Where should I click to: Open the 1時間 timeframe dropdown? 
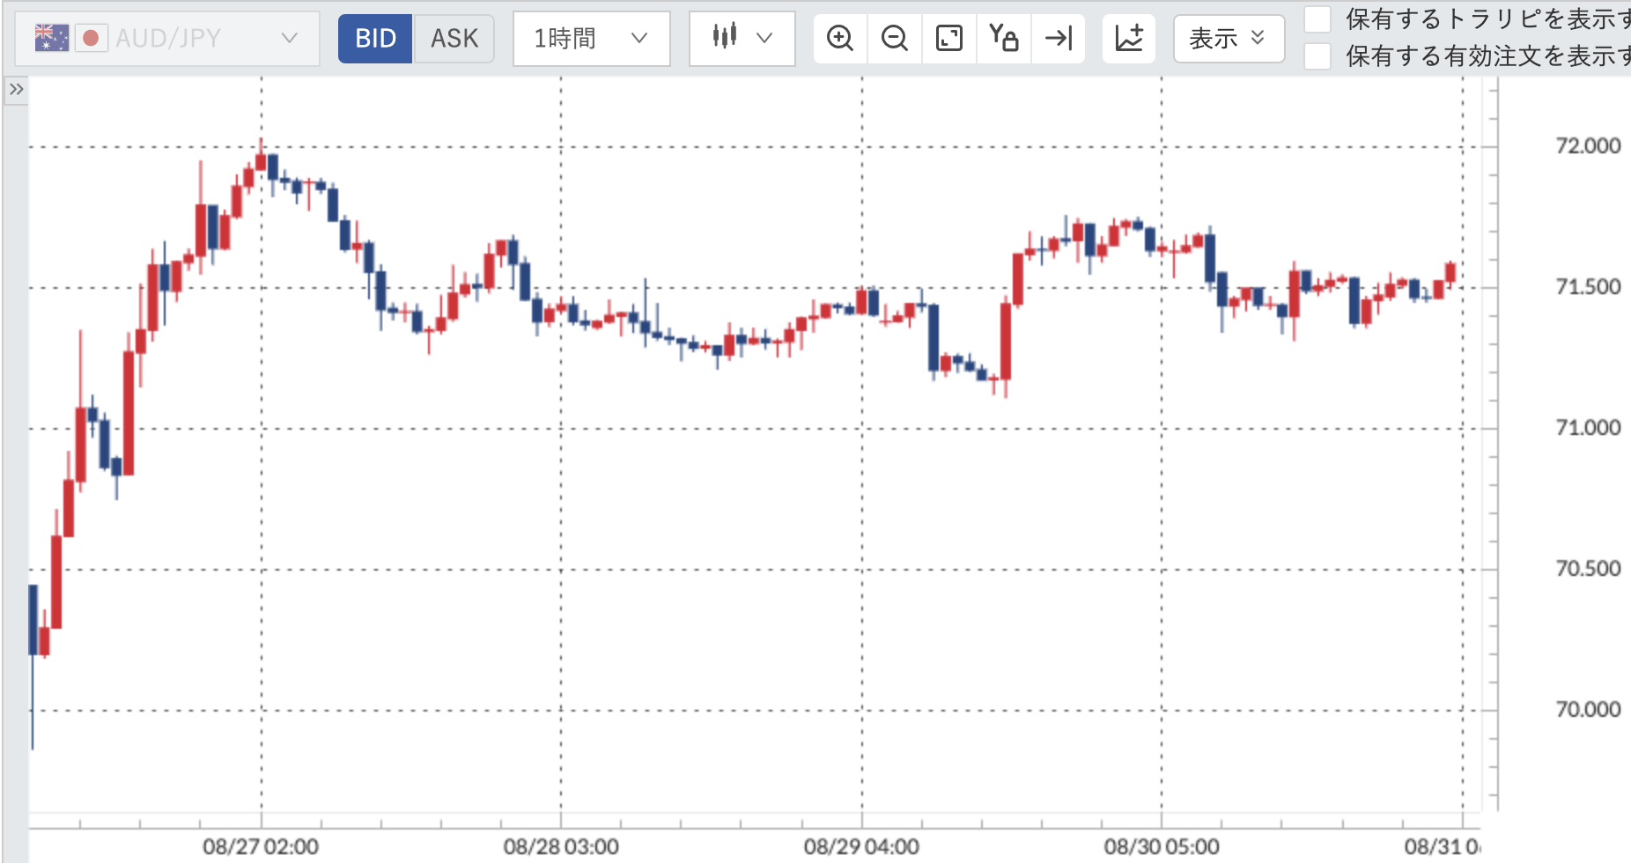coord(591,38)
